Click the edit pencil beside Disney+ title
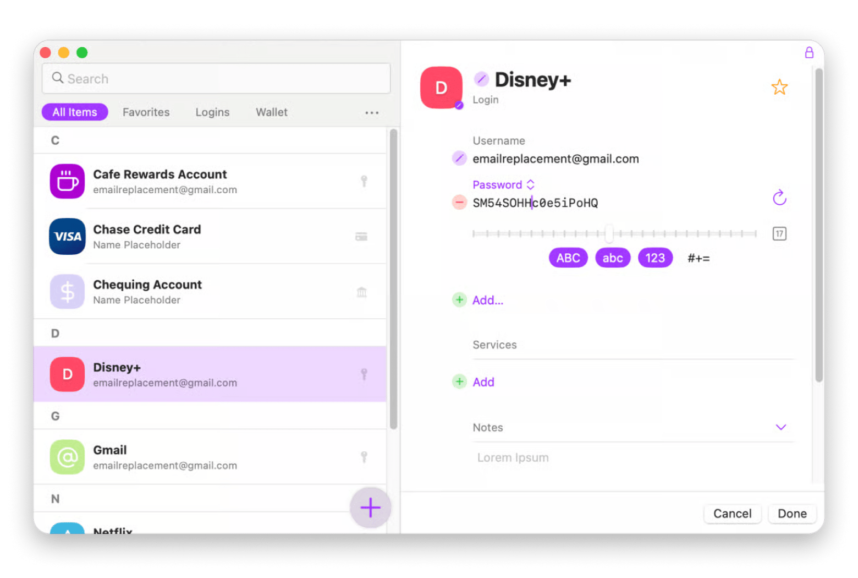This screenshot has width=858, height=578. pyautogui.click(x=481, y=79)
